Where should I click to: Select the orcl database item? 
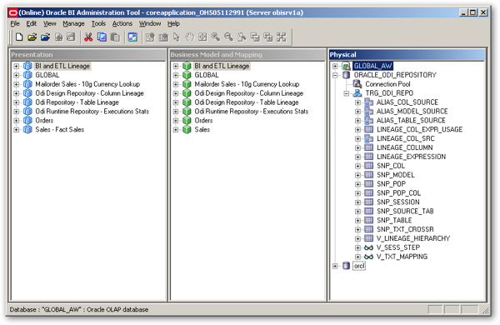click(x=359, y=266)
